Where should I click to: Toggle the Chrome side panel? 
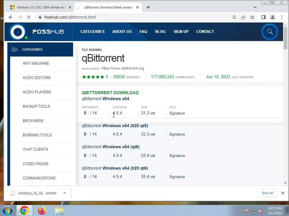tap(264, 17)
